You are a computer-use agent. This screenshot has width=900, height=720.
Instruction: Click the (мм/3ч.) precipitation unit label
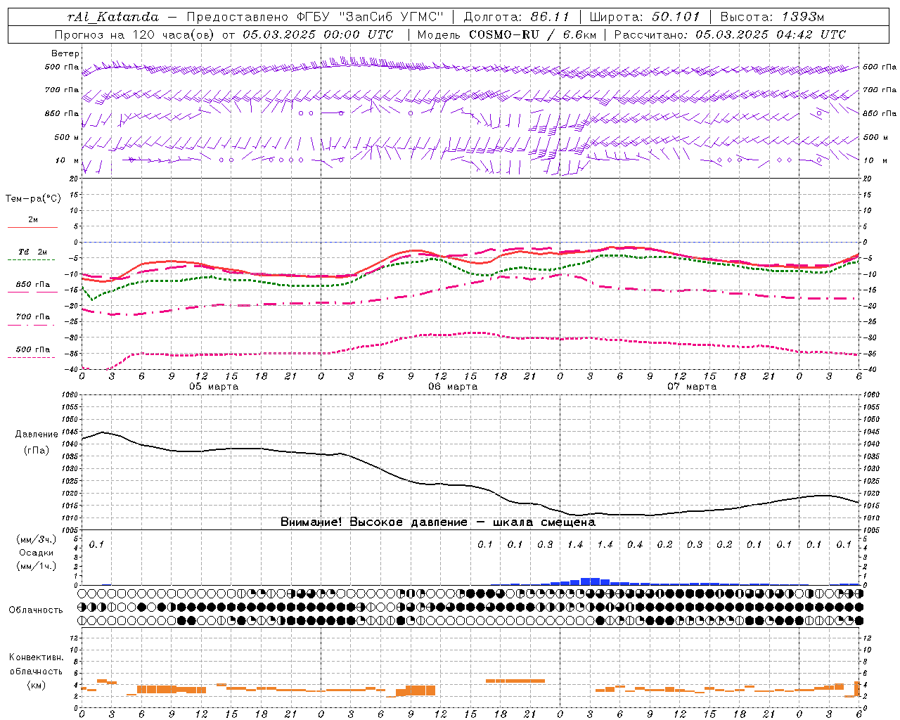click(37, 539)
